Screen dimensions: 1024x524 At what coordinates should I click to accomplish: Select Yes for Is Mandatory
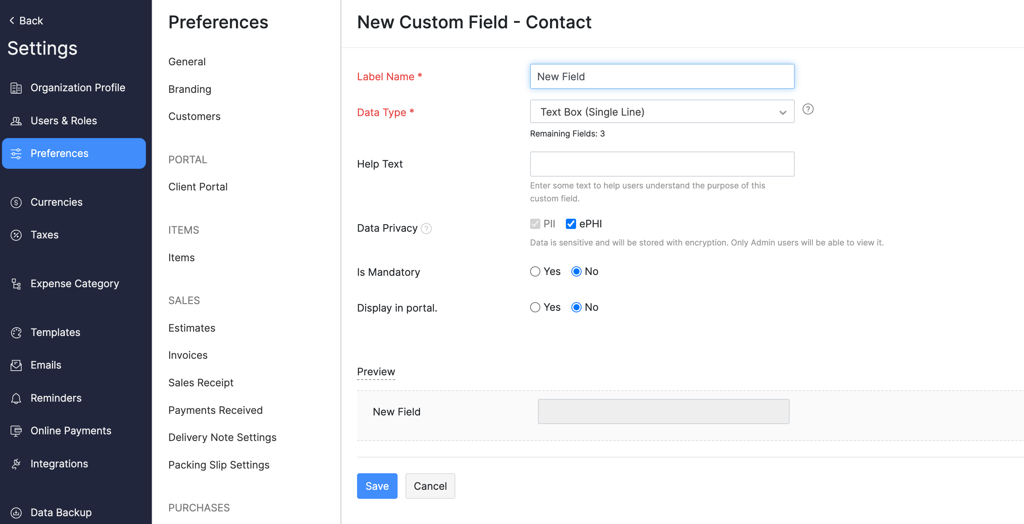coord(535,271)
